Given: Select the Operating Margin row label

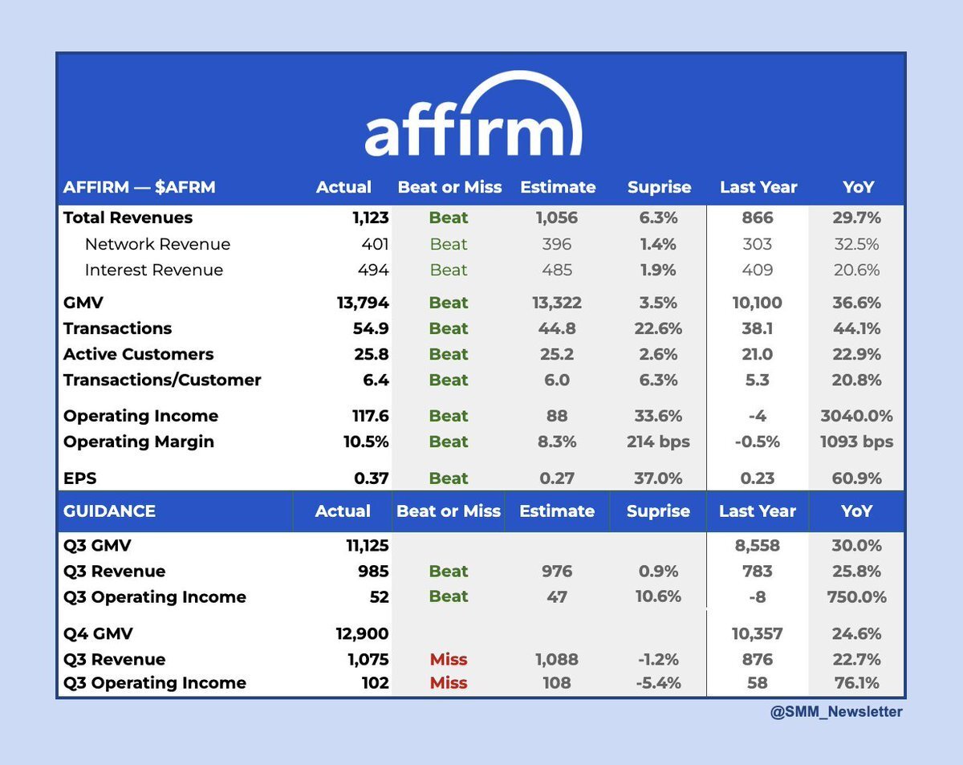Looking at the screenshot, I should (138, 442).
